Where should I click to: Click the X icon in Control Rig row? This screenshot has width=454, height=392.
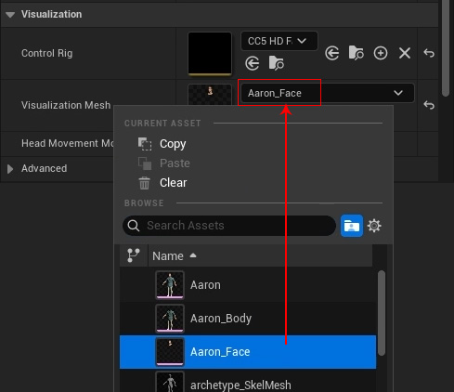(x=405, y=53)
